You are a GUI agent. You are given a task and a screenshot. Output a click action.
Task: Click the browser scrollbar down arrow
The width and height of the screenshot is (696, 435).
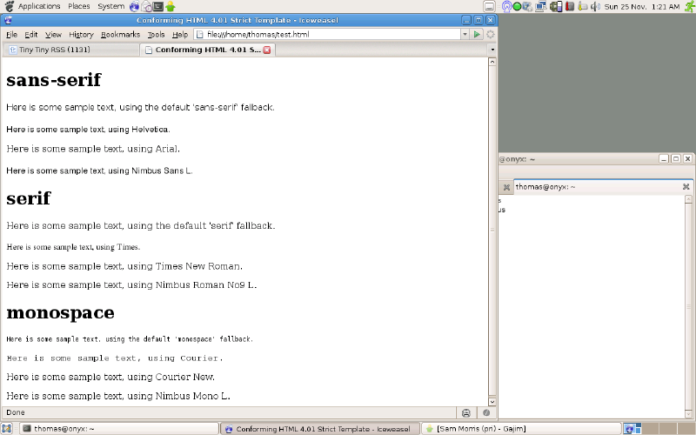[x=492, y=402]
